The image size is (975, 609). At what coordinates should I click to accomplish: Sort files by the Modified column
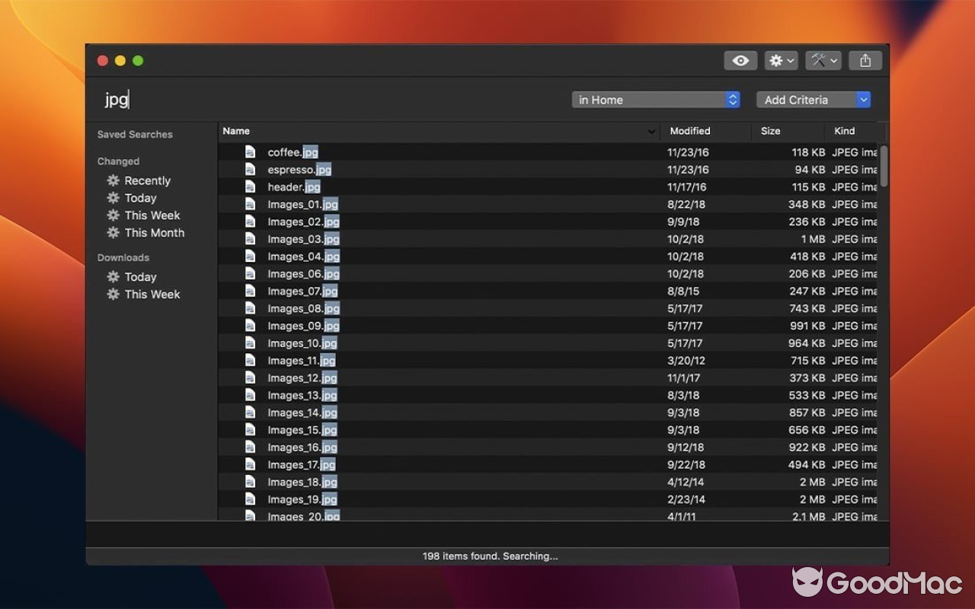tap(689, 131)
